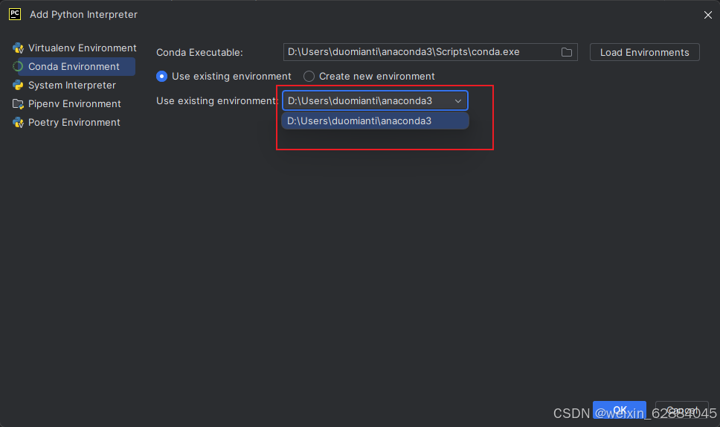Click the Poetry Environment python icon
The image size is (720, 427).
coord(18,123)
